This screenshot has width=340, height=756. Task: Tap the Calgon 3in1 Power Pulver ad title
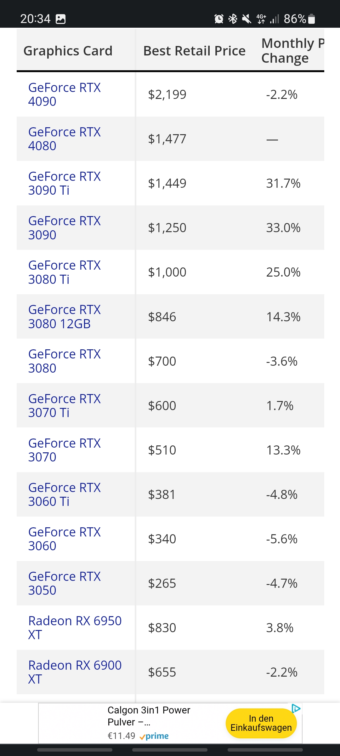coord(149,716)
